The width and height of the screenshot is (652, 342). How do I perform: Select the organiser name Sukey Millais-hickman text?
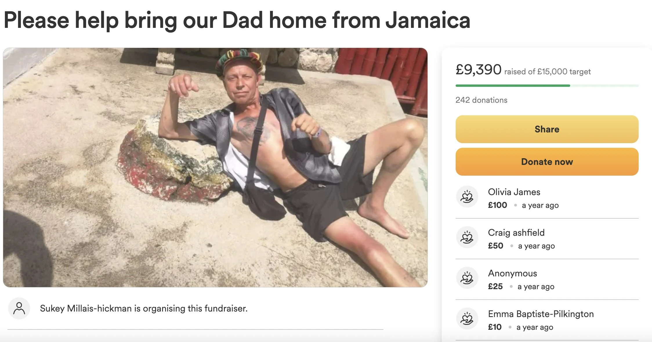point(86,308)
